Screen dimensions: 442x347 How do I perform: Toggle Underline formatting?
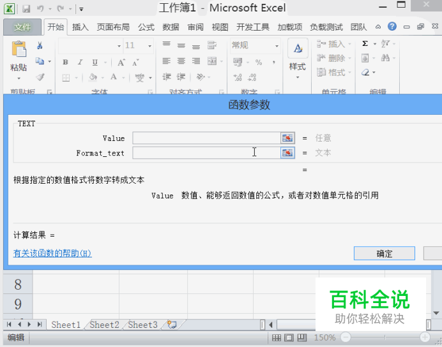point(95,63)
